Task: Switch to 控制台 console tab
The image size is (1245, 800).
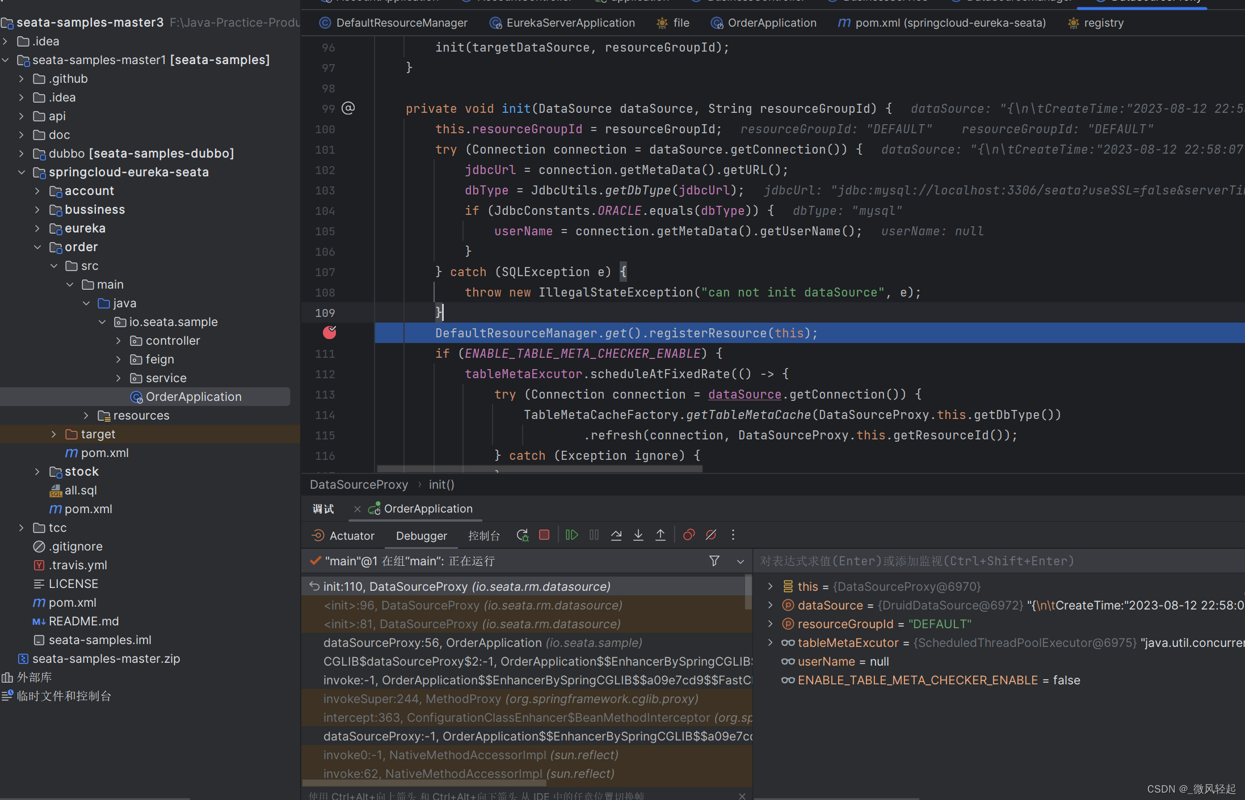Action: (484, 536)
